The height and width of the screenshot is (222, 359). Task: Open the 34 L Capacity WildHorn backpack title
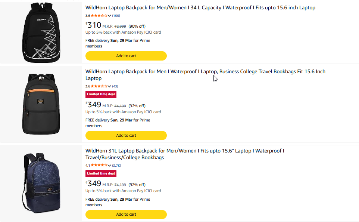pyautogui.click(x=200, y=8)
